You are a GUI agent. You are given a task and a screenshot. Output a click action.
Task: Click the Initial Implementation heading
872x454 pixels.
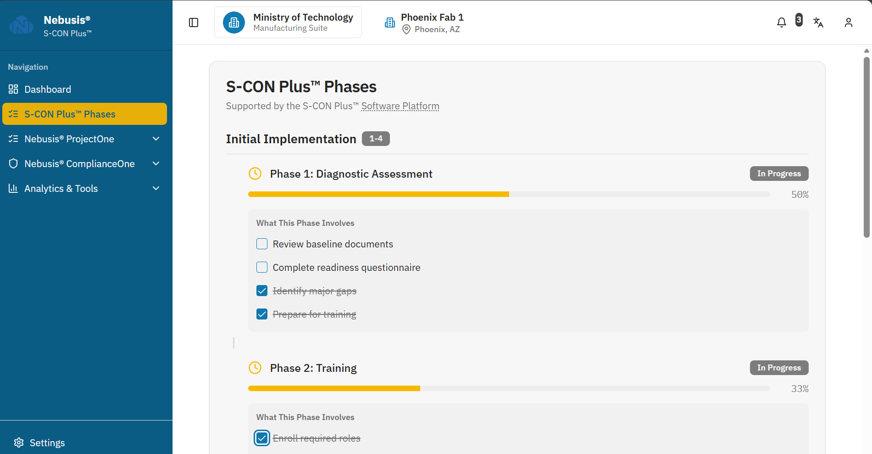291,139
